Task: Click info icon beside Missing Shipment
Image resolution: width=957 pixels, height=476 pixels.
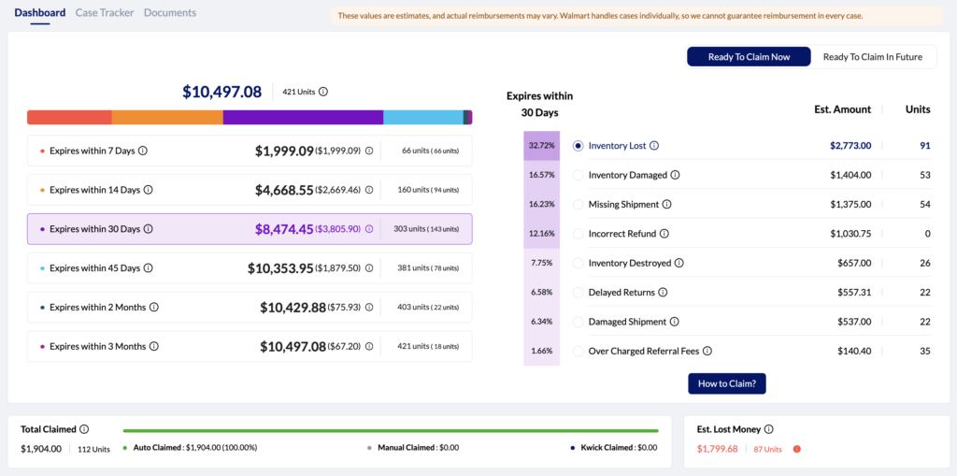Action: click(x=666, y=205)
